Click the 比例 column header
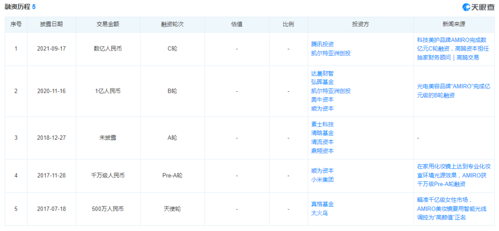Image resolution: width=499 pixels, height=231 pixels. coord(288,24)
